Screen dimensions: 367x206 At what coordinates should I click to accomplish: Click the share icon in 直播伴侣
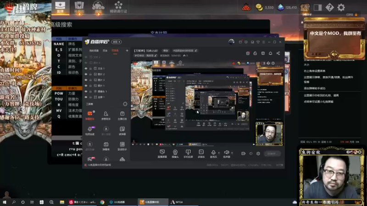tap(278, 53)
